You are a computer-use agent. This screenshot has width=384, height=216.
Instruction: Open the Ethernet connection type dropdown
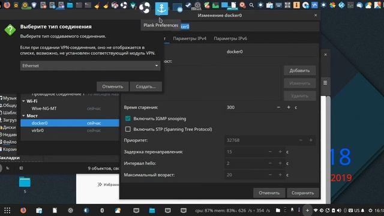[90, 65]
